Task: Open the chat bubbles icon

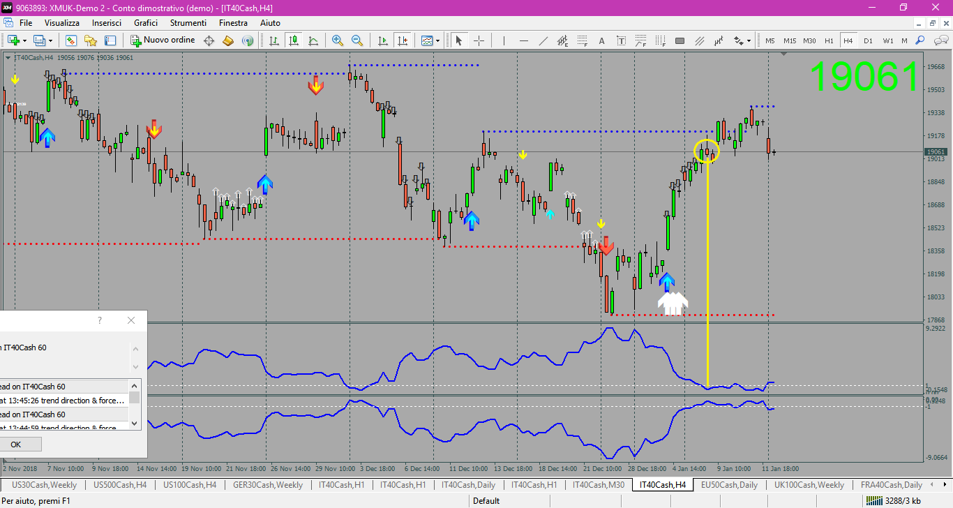Action: click(940, 40)
